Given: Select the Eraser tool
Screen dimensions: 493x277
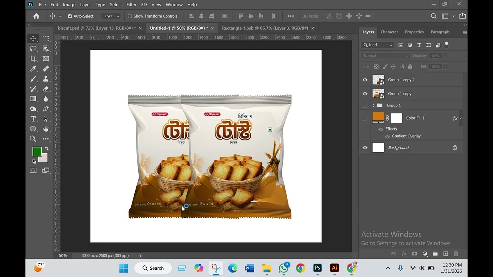Looking at the screenshot, I should click(x=46, y=89).
